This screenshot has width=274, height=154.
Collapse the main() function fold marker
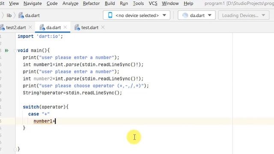click(x=15, y=50)
